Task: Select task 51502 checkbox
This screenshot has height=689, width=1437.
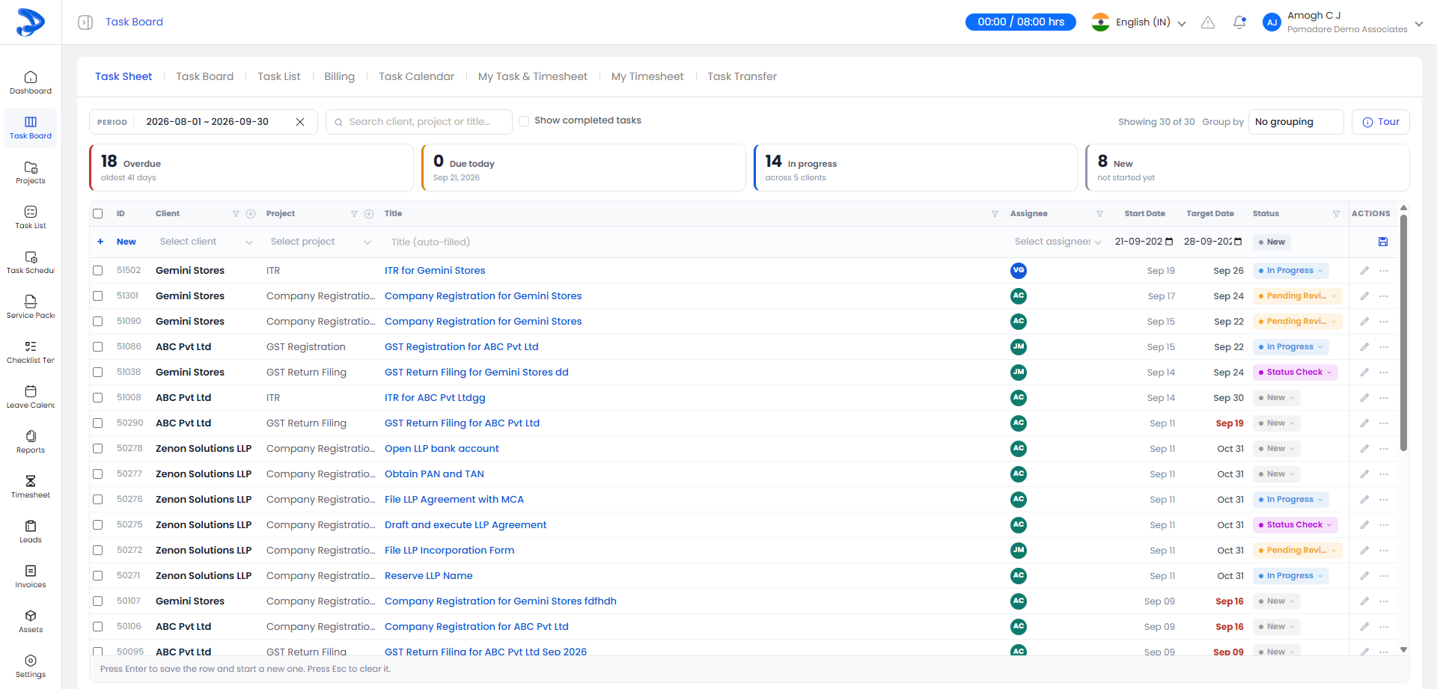Action: (98, 271)
